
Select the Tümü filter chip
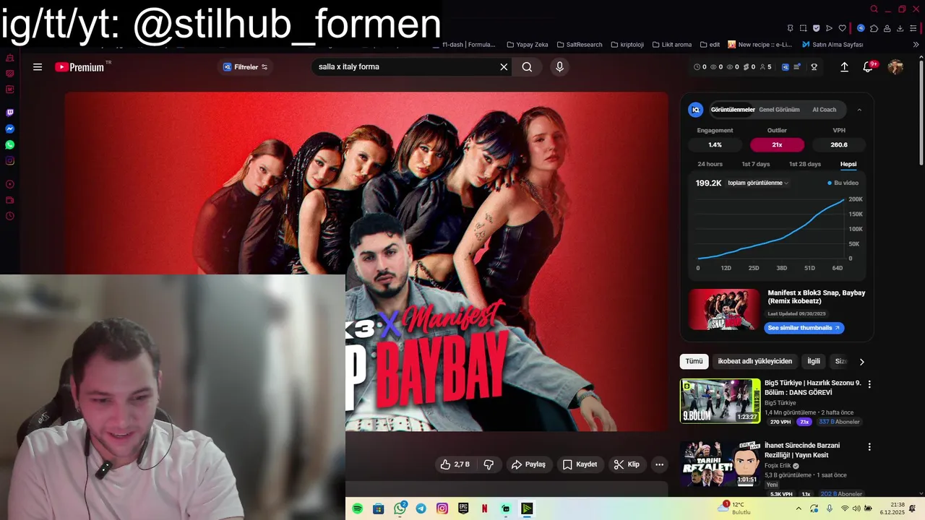[x=694, y=361]
